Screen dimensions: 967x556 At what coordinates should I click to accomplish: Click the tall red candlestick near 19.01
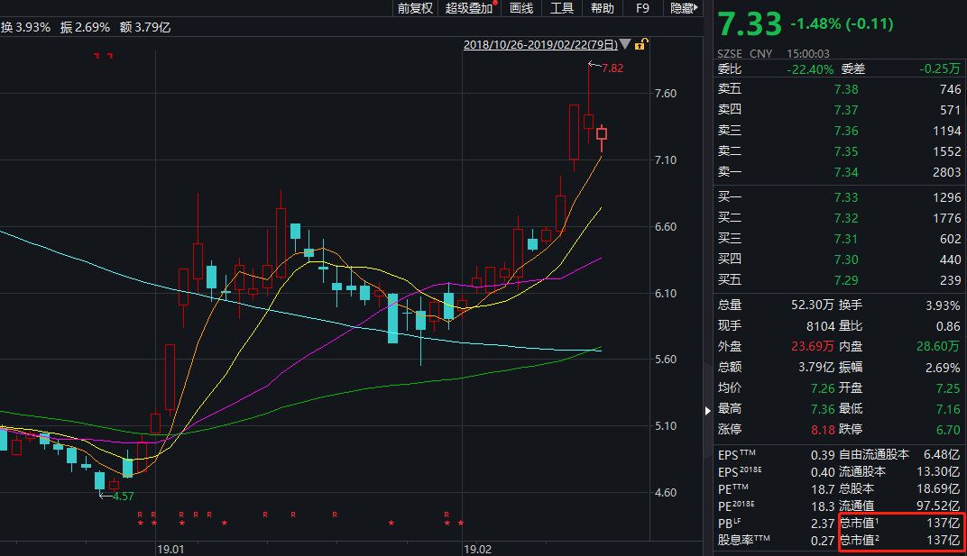click(x=169, y=377)
